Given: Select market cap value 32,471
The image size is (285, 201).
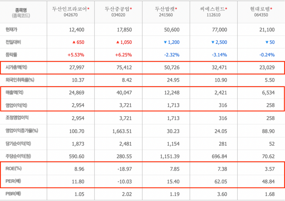Looking at the screenshot, I should click(x=219, y=67).
